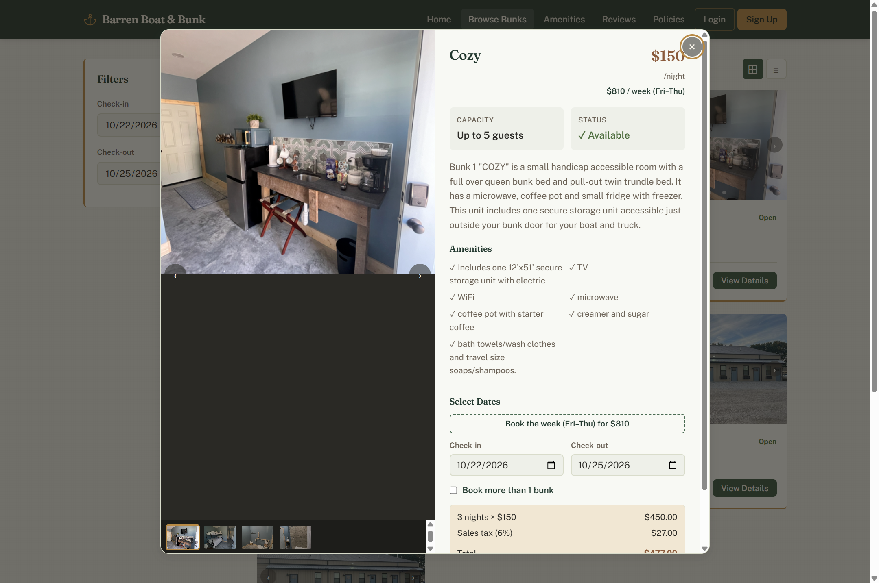Image resolution: width=879 pixels, height=583 pixels.
Task: Click 'Up to 5 guests' capacity
Action: coord(490,135)
